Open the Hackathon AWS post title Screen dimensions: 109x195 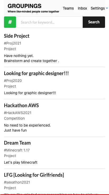pos(21,106)
